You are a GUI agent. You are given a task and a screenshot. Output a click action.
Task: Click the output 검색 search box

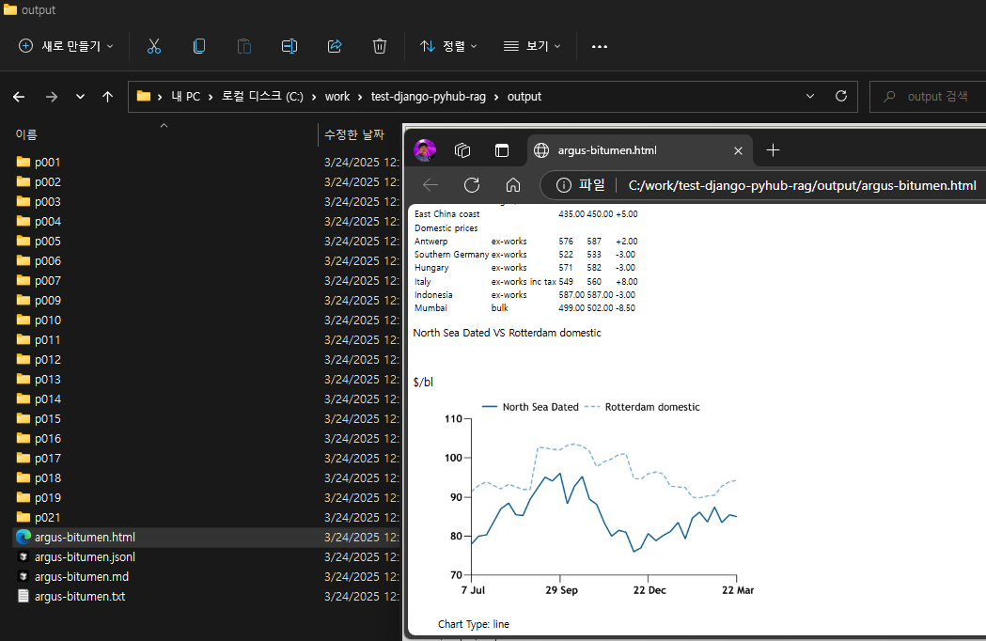935,96
